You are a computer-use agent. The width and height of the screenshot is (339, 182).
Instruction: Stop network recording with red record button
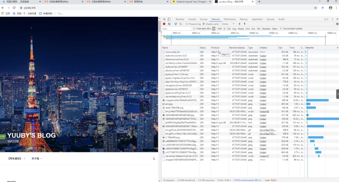pyautogui.click(x=164, y=24)
